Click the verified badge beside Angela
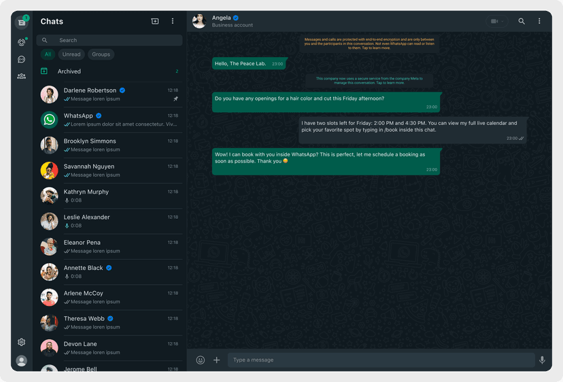The image size is (563, 382). tap(236, 18)
